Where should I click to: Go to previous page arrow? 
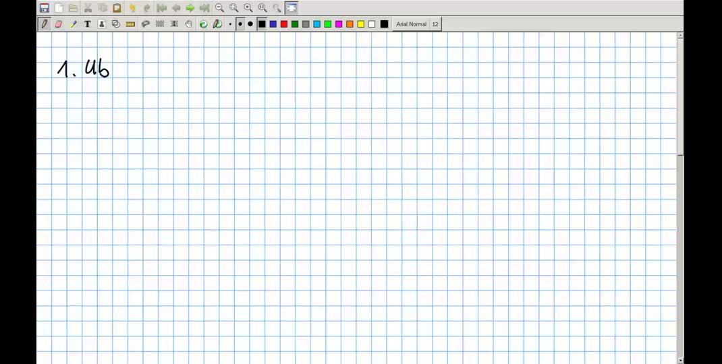176,8
